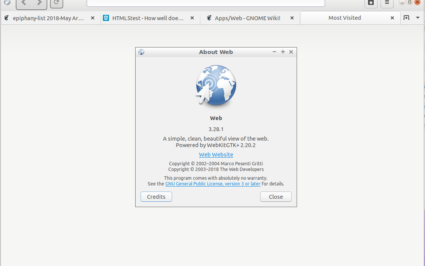425x266 pixels.
Task: Expand the tab list dropdown arrow
Action: click(418, 17)
